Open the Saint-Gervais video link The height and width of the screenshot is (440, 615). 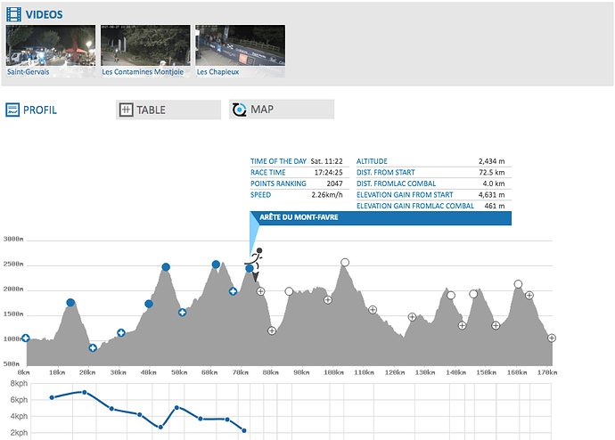(x=28, y=71)
